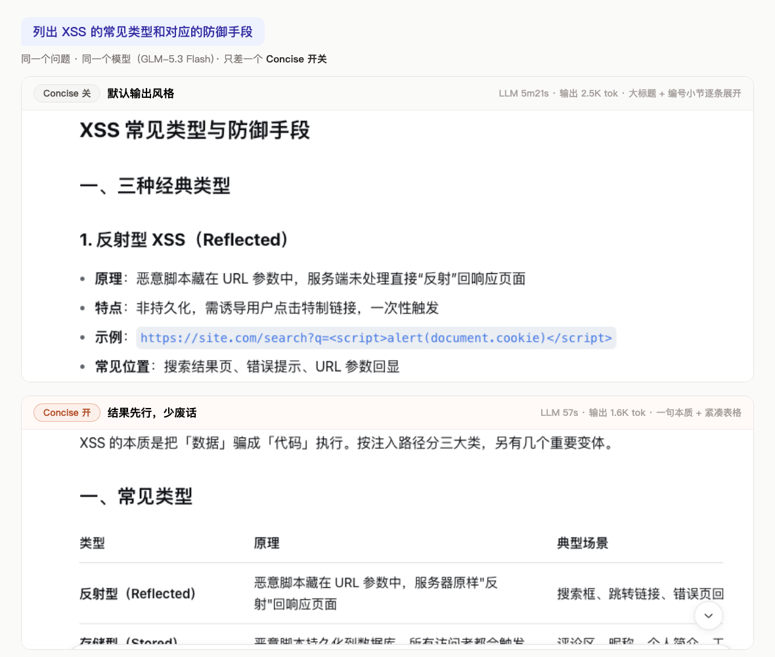Click the '搜索框、跳转链接、错误页回' cell
This screenshot has width=775, height=657.
coord(640,594)
